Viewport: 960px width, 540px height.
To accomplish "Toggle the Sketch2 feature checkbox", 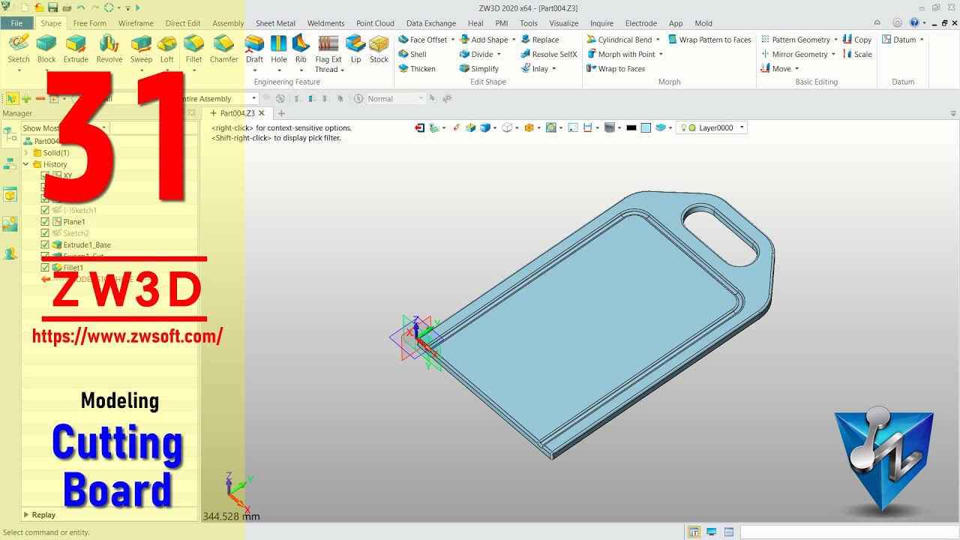I will tap(45, 233).
